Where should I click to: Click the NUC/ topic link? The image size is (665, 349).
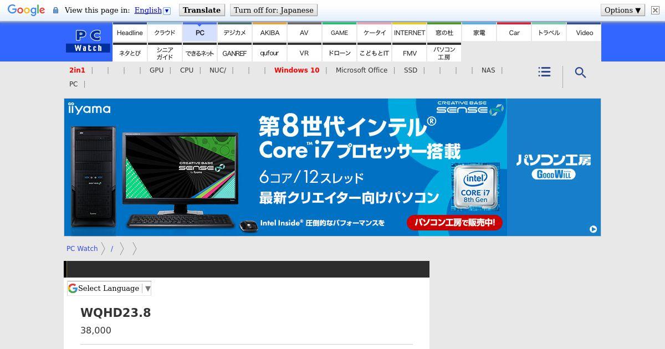tap(218, 70)
